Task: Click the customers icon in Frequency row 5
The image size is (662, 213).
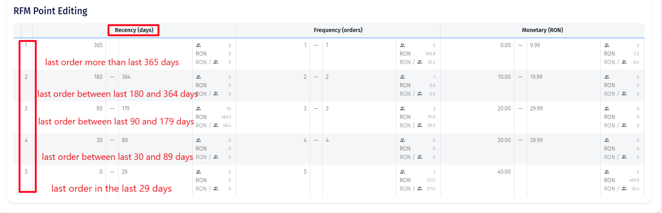Action: tap(402, 172)
